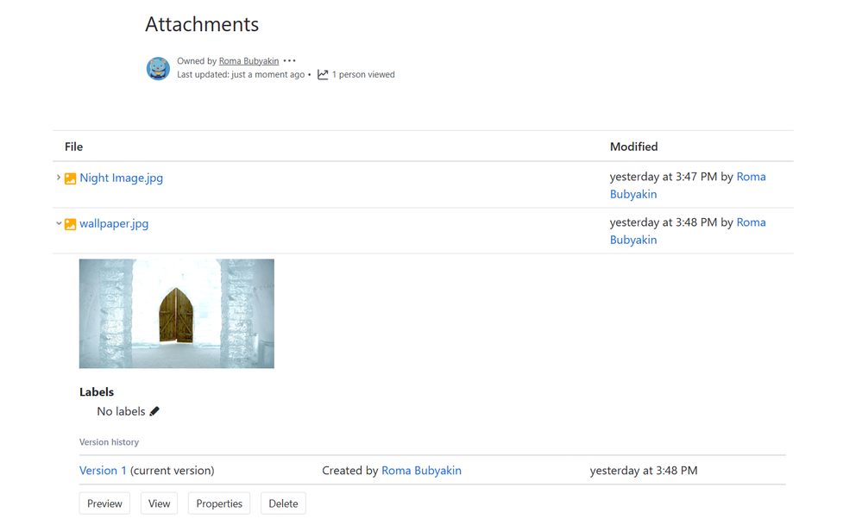Screen dimensions: 862x525
Task: Expand the Night Image.jpg row
Action: point(59,178)
